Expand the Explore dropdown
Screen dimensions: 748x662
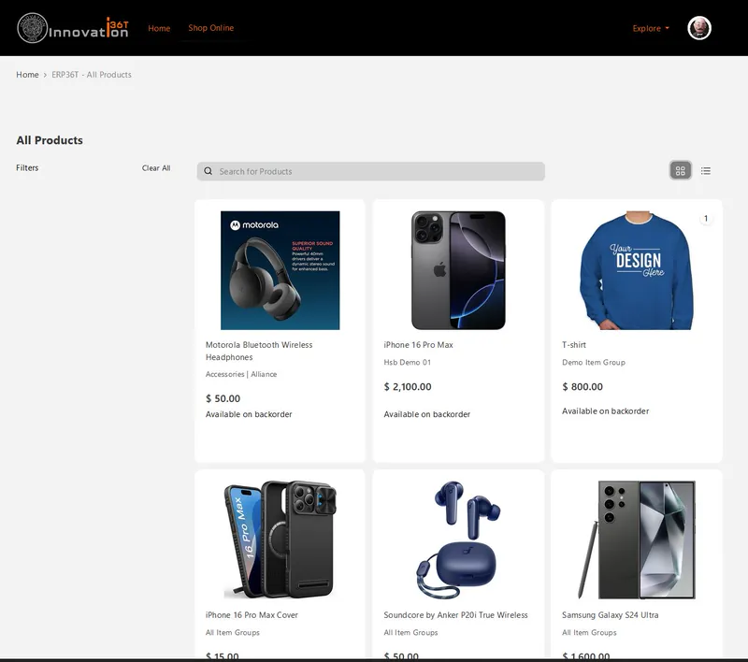coord(651,29)
